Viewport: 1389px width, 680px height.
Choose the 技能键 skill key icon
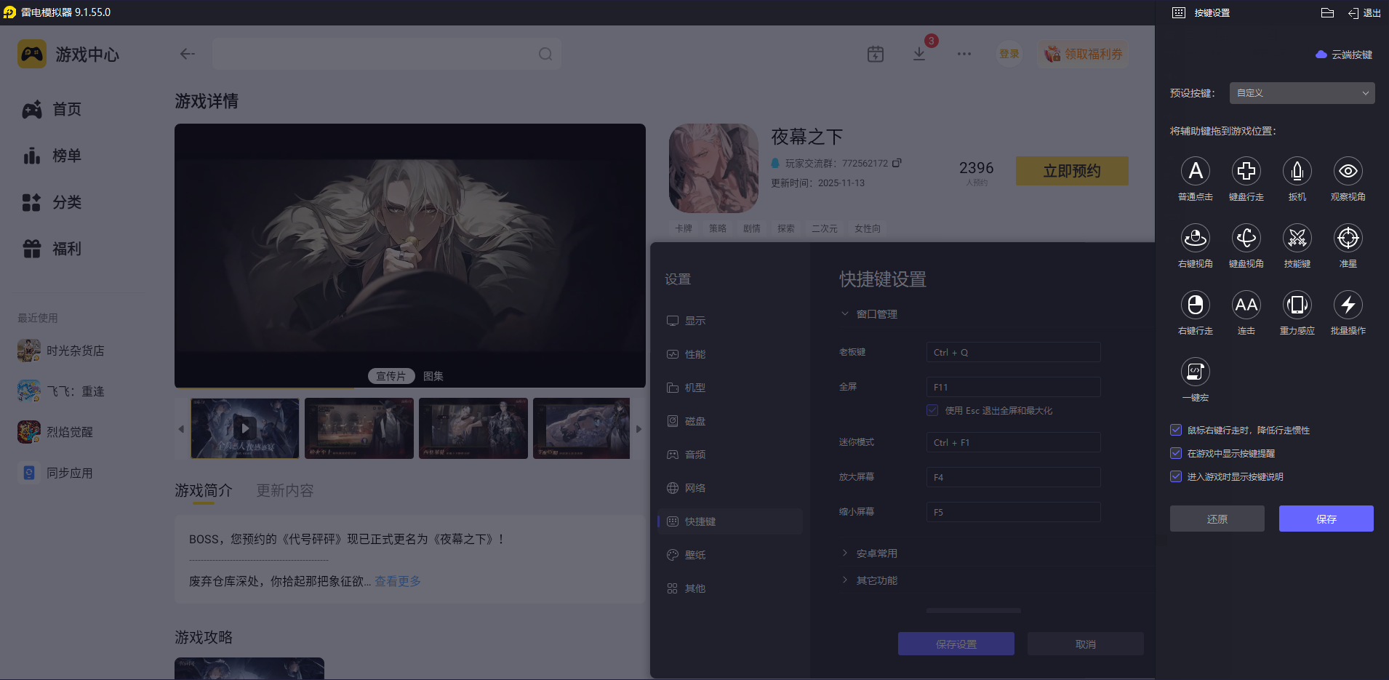(x=1297, y=238)
